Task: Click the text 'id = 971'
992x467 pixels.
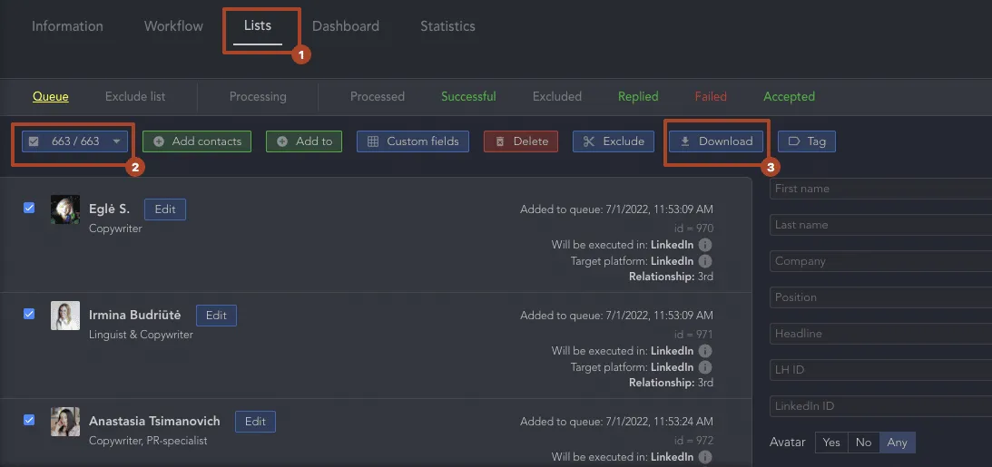Action: [694, 335]
